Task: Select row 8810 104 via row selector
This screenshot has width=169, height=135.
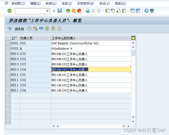Action: tap(8, 69)
